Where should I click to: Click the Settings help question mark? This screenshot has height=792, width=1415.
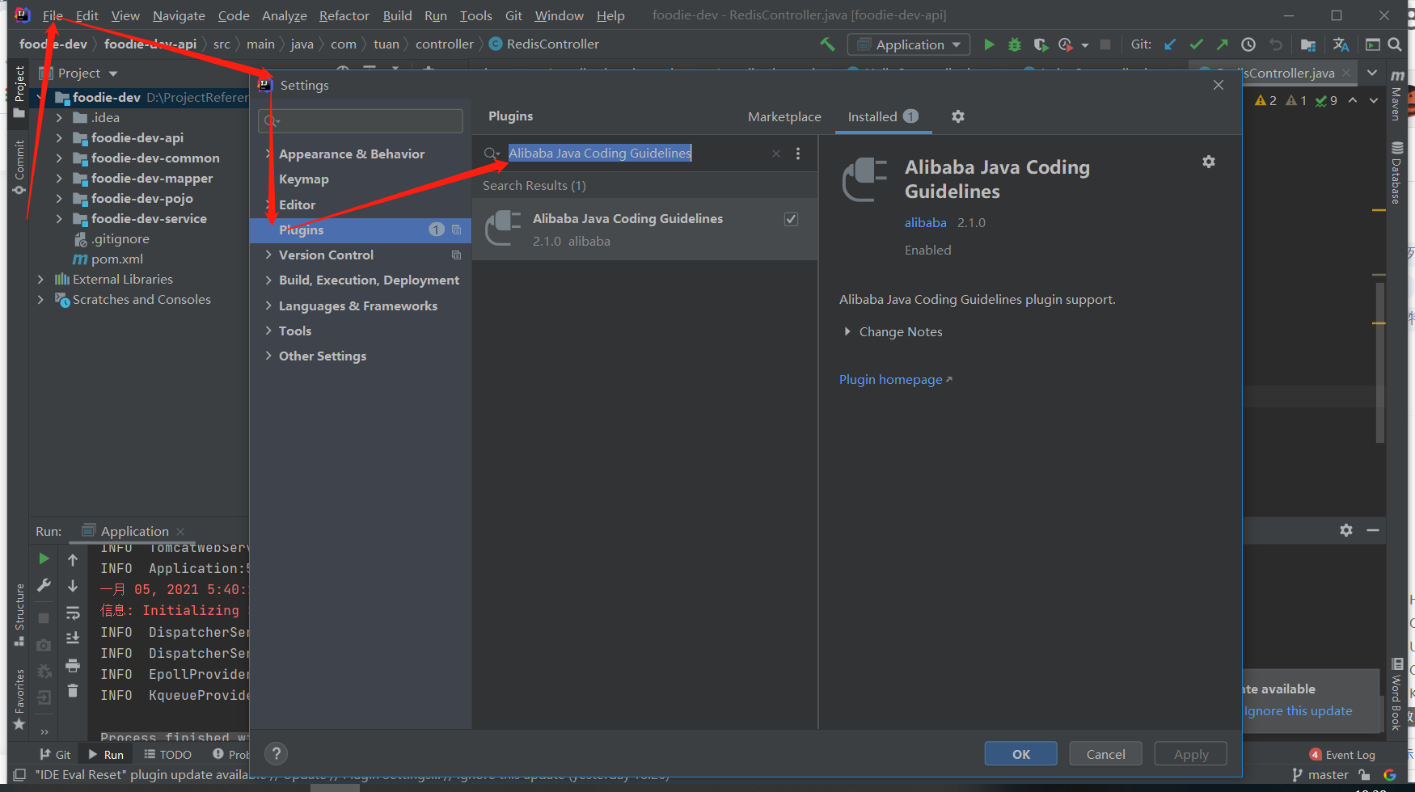tap(277, 754)
